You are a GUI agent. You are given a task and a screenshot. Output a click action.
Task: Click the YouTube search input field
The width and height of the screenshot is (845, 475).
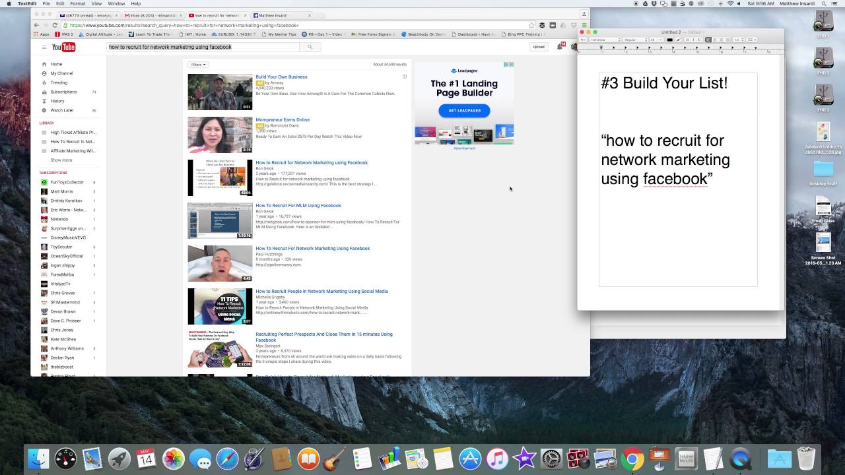point(203,47)
